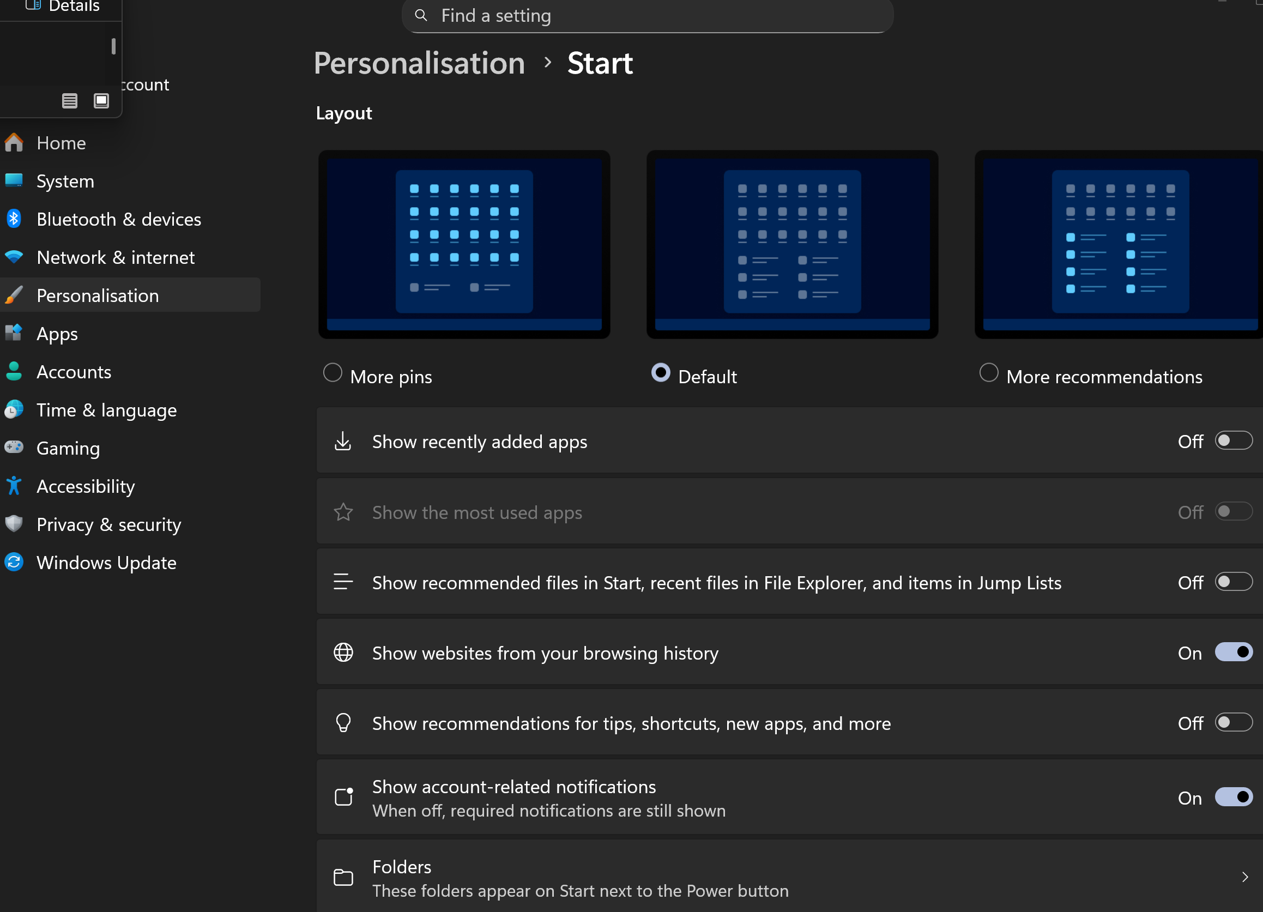Toggle Show recently added apps on
Image resolution: width=1263 pixels, height=912 pixels.
pos(1233,441)
